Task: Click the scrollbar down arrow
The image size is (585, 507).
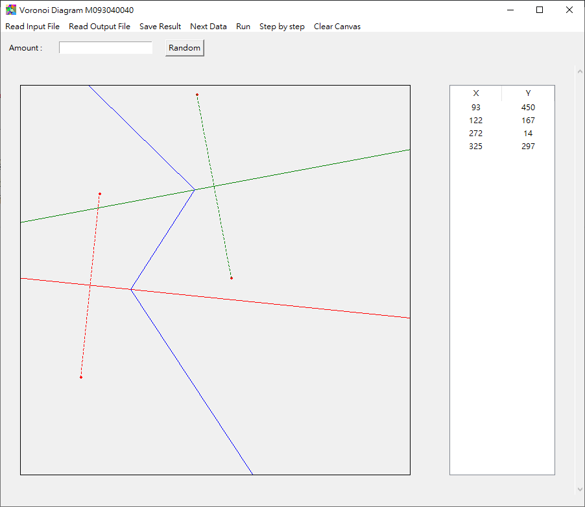Action: [x=580, y=489]
